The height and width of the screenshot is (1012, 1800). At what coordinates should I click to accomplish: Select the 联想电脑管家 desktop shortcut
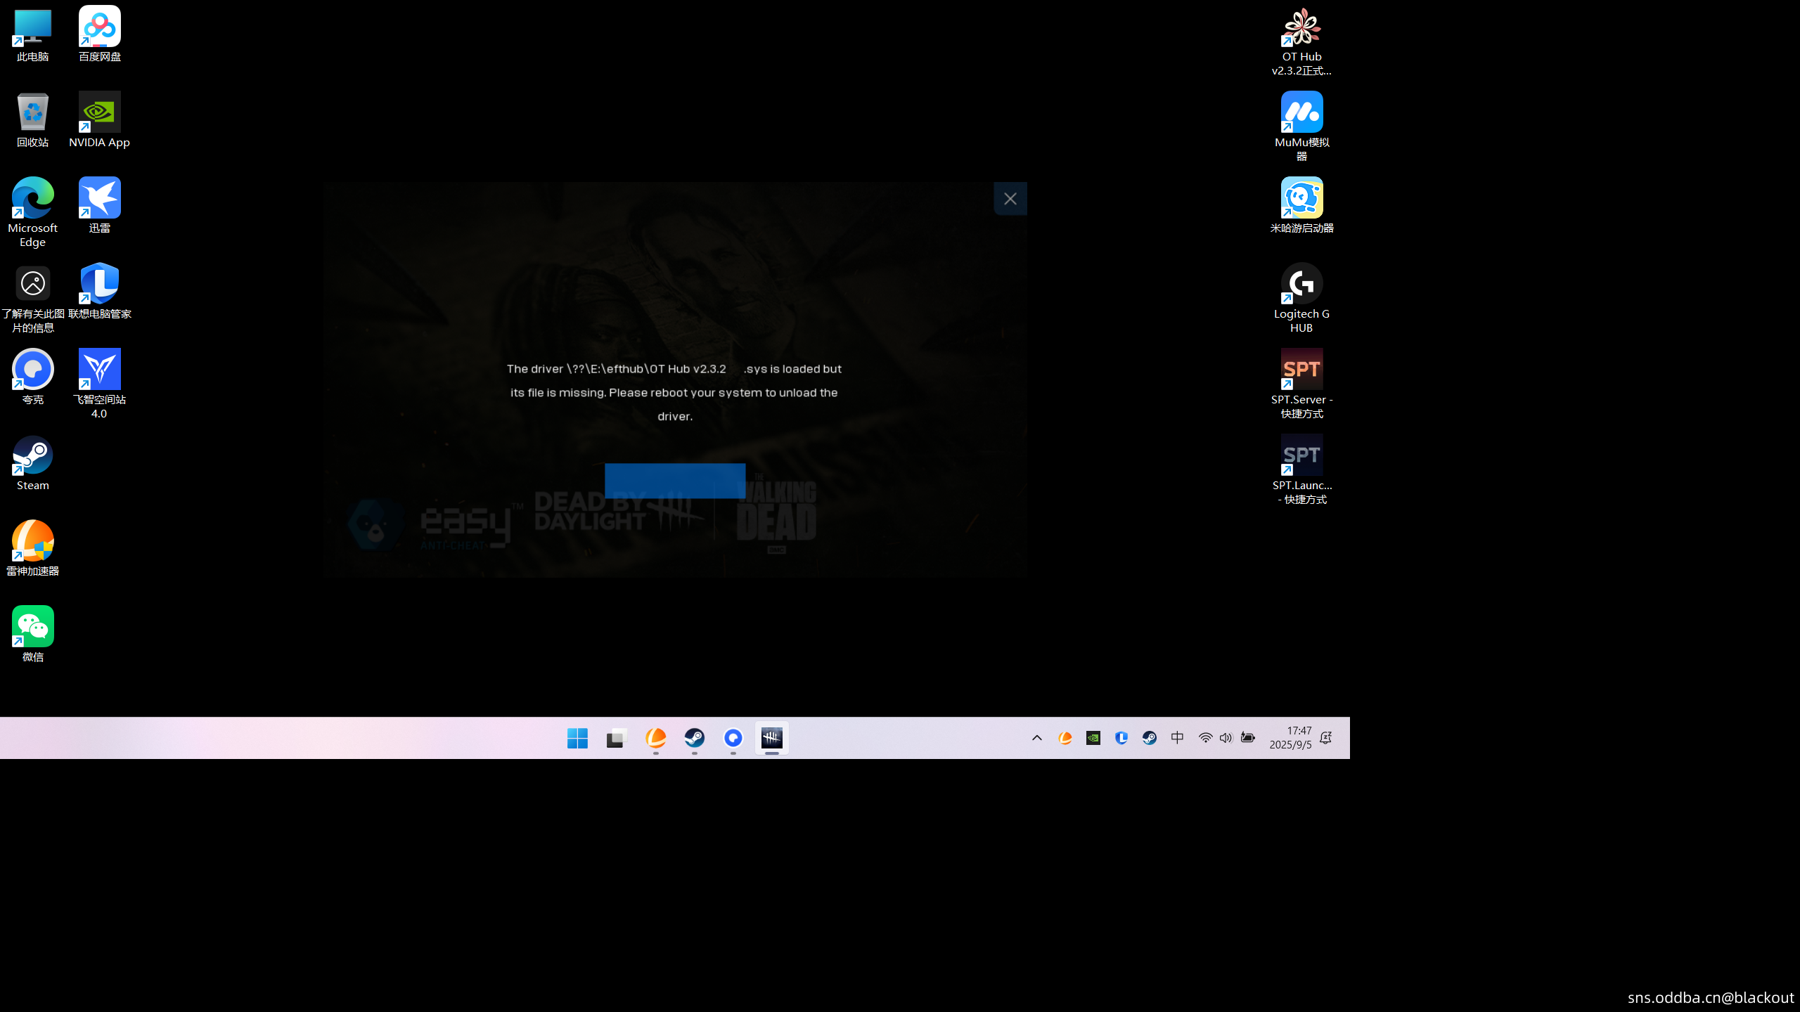(100, 292)
